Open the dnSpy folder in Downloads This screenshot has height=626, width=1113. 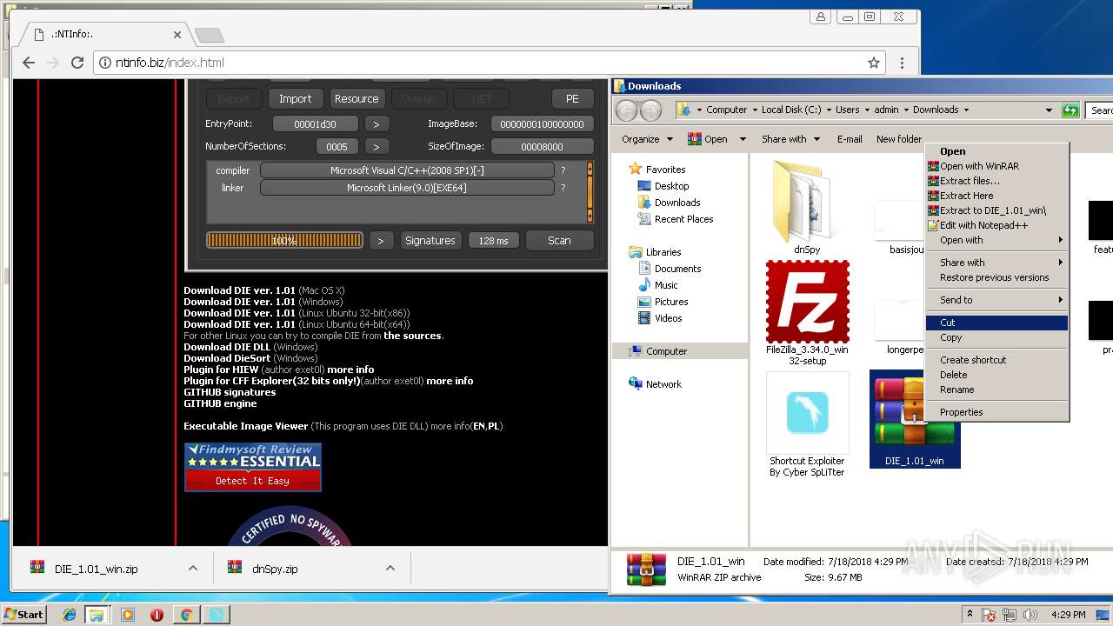[x=807, y=207]
